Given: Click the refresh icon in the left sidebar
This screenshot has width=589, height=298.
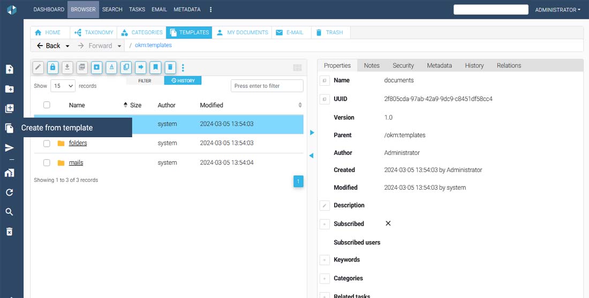Looking at the screenshot, I should point(9,192).
